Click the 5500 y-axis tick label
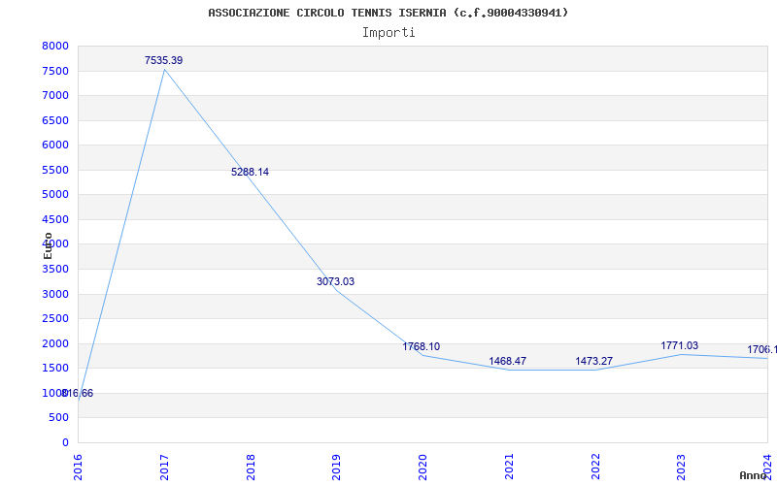Image resolution: width=777 pixels, height=485 pixels. pos(55,171)
